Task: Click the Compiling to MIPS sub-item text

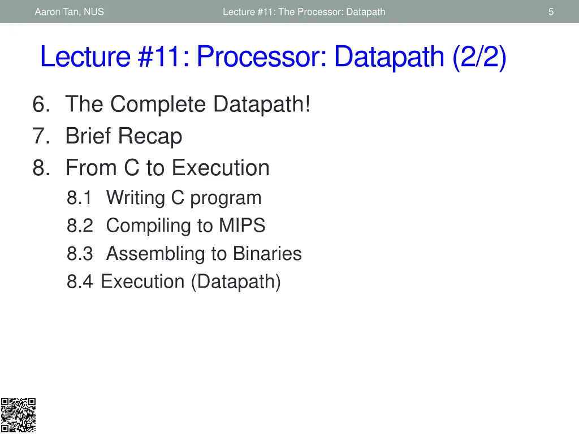Action: [x=185, y=226]
